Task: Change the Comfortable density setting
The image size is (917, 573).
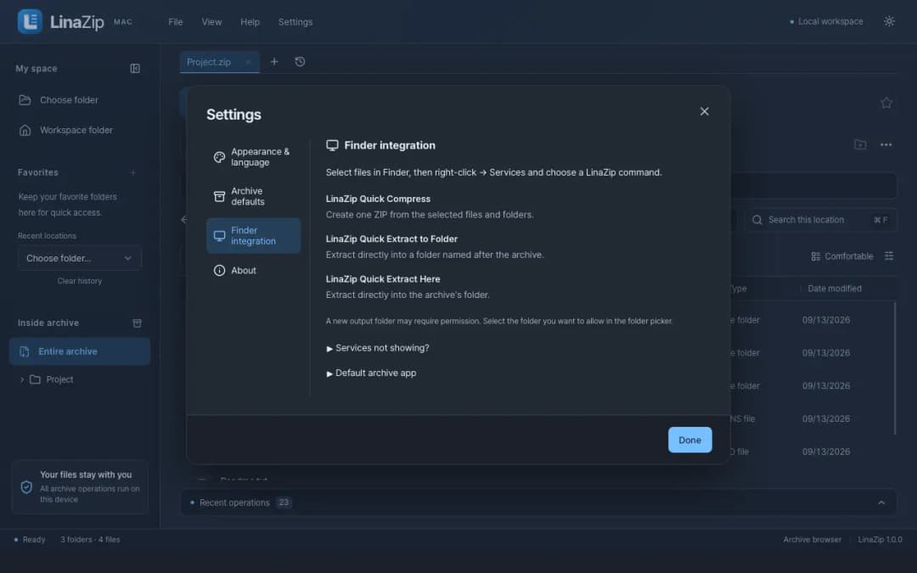Action: tap(842, 256)
